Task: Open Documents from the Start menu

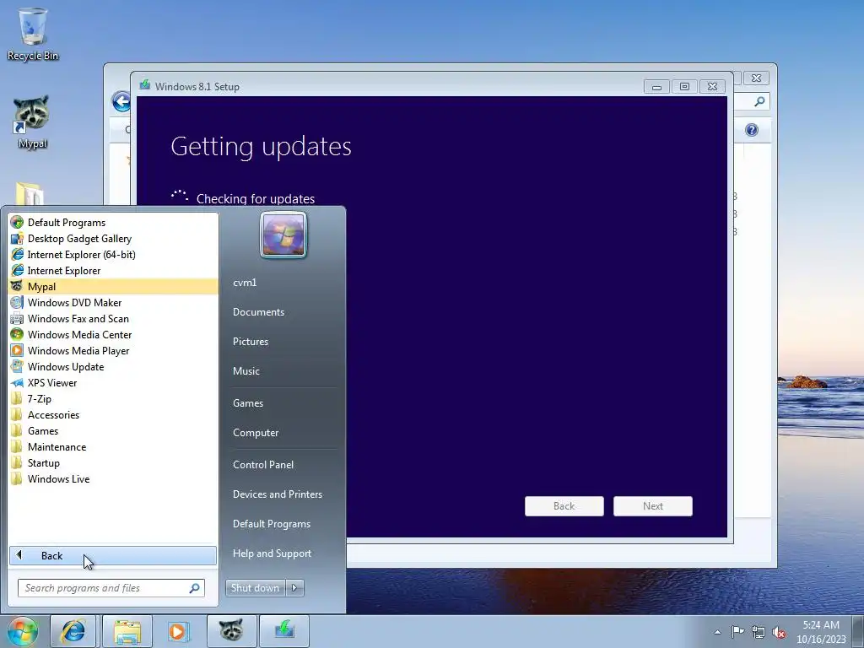Action: click(x=258, y=312)
